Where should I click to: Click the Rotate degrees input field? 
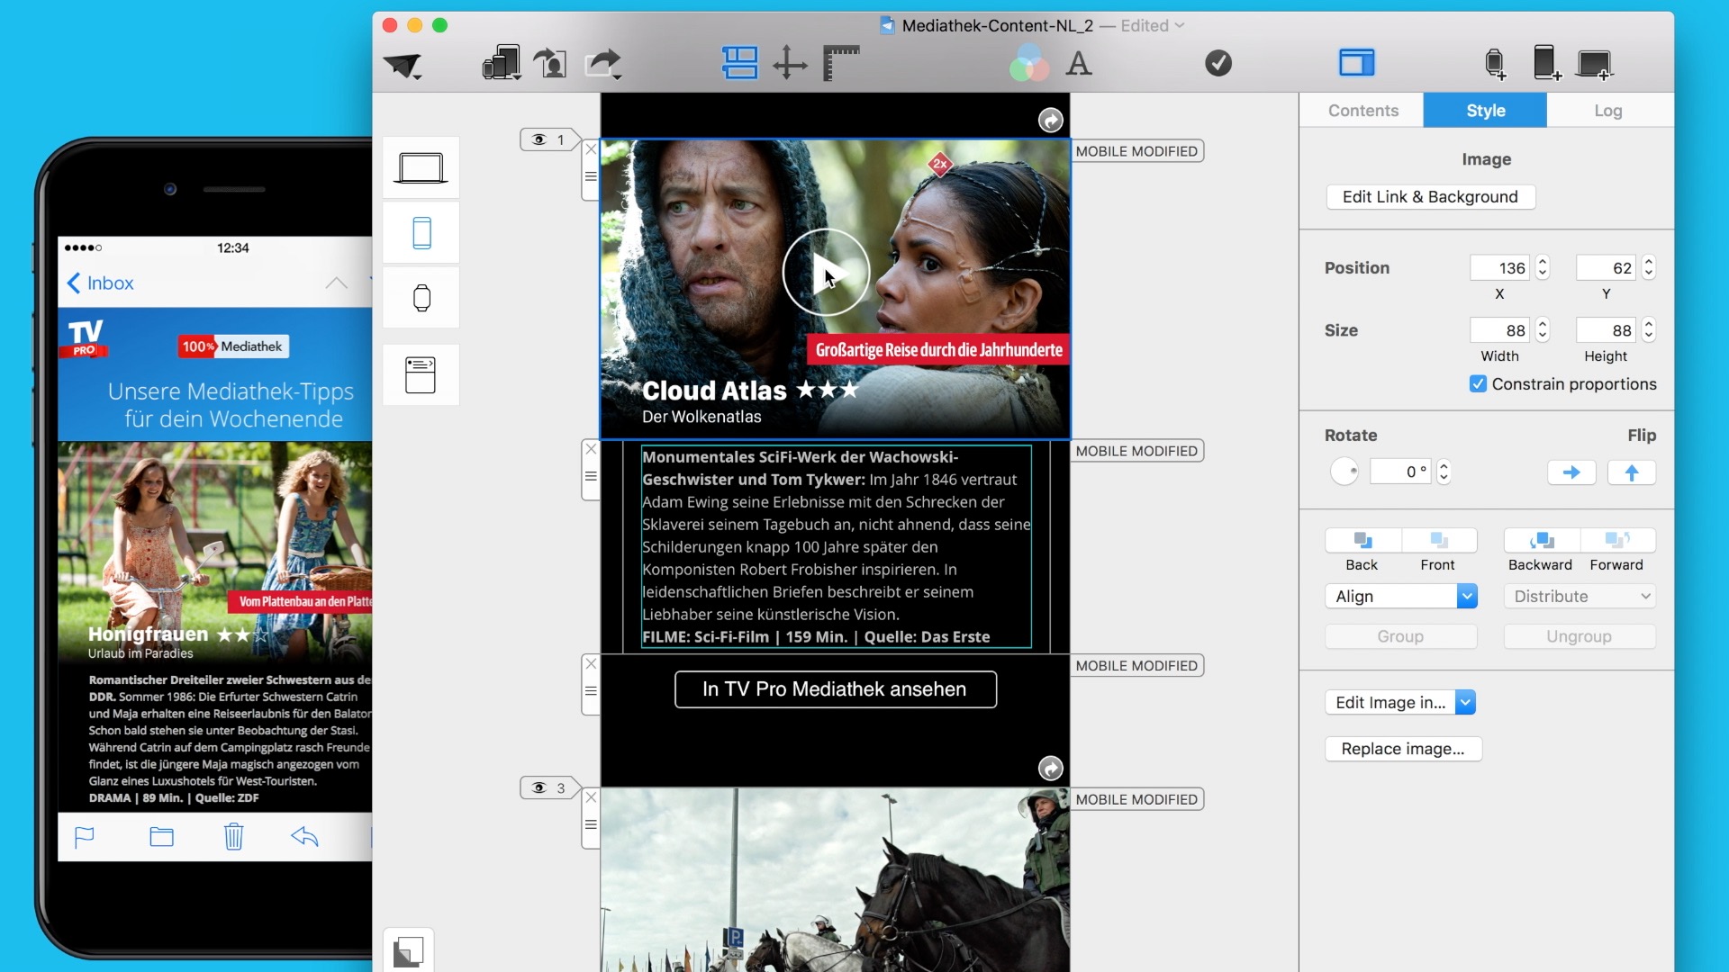point(1400,472)
